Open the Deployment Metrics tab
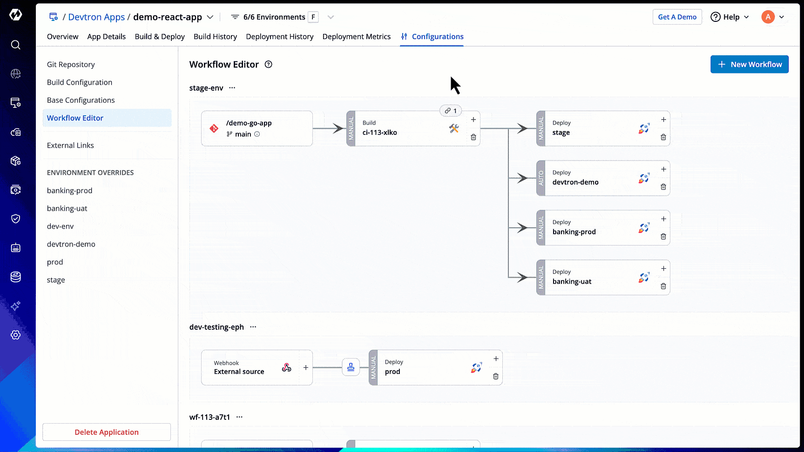The image size is (804, 452). (356, 37)
